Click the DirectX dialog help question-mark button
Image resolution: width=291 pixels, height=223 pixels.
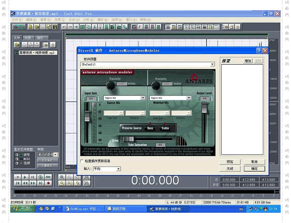(x=259, y=50)
